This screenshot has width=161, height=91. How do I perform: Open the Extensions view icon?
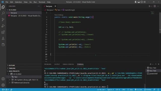(x=3, y=32)
